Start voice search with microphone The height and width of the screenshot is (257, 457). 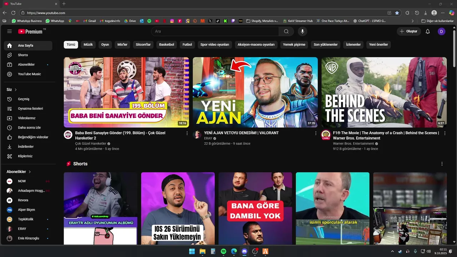pyautogui.click(x=302, y=31)
